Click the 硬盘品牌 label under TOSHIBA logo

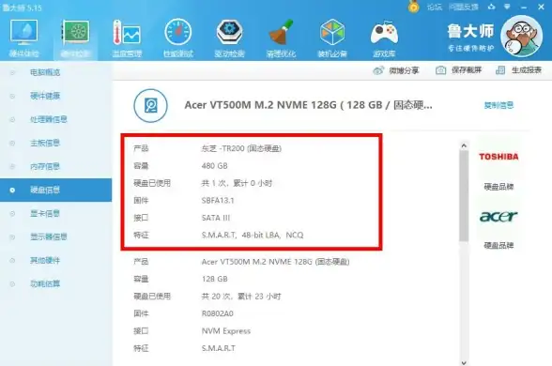(498, 187)
